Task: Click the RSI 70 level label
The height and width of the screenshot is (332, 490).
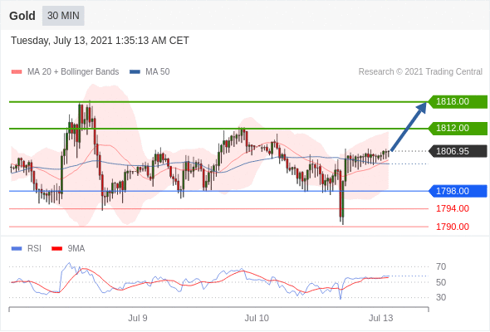Action: 441,266
